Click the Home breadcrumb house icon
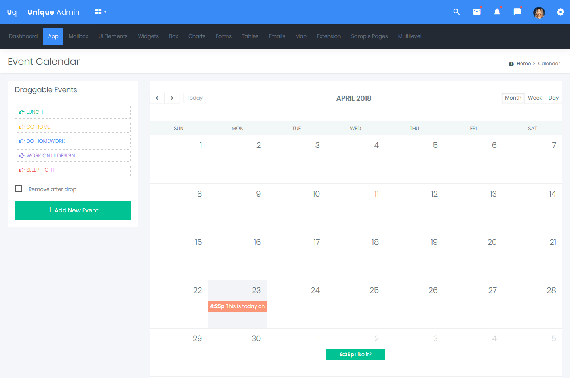 point(511,63)
